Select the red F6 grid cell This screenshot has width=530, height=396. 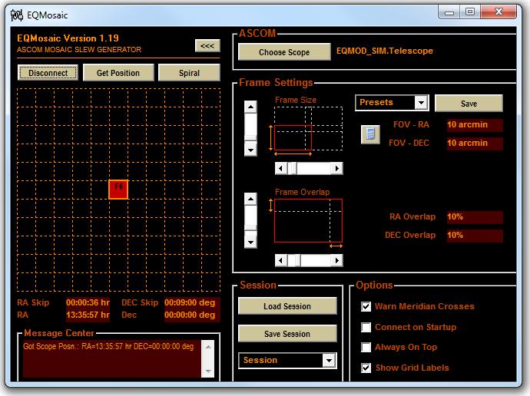pos(118,190)
